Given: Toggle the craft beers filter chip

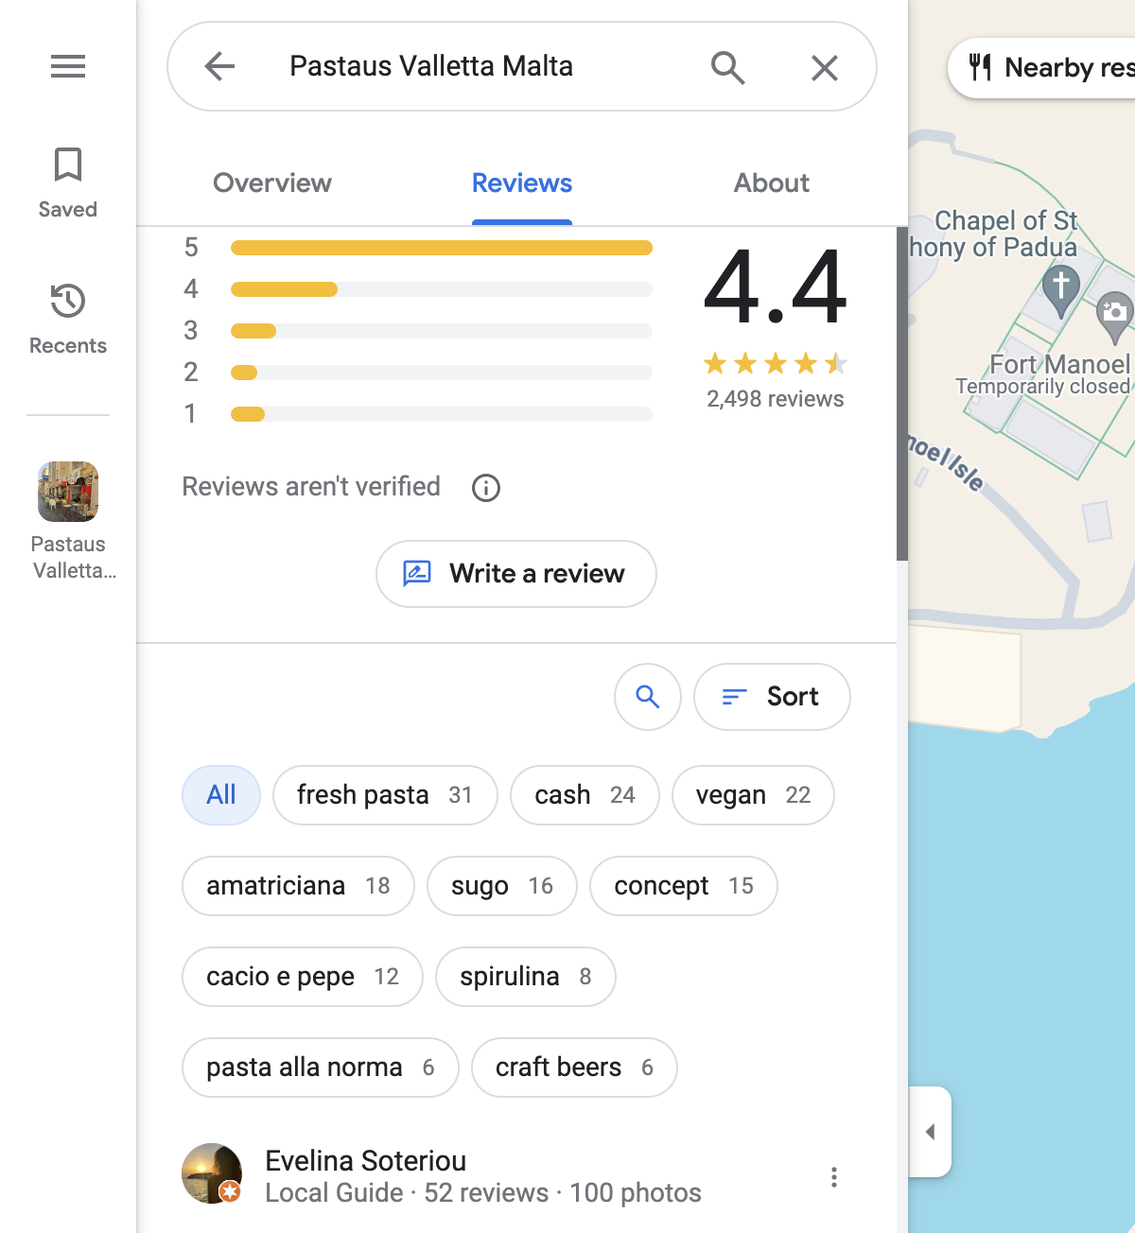Looking at the screenshot, I should [x=574, y=1068].
